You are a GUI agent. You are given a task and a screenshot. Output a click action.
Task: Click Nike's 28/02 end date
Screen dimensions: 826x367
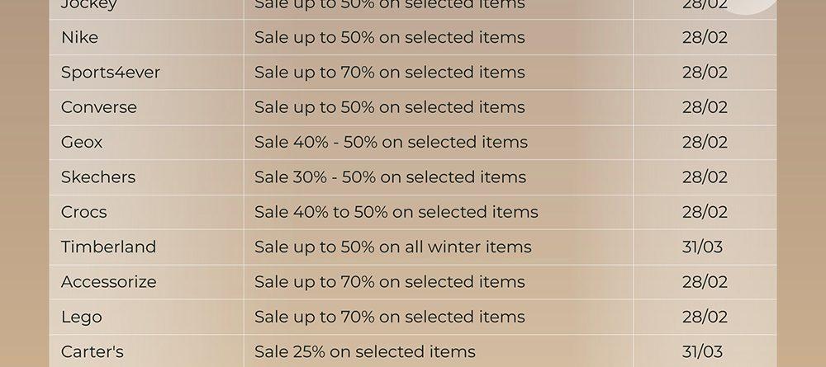tap(705, 37)
